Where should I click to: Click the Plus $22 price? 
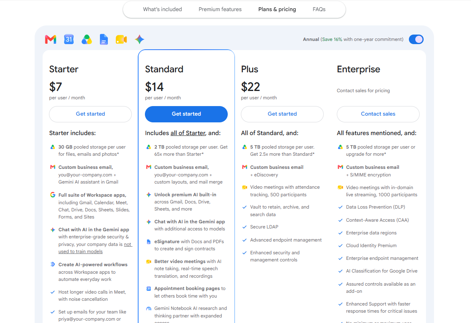[x=250, y=87]
